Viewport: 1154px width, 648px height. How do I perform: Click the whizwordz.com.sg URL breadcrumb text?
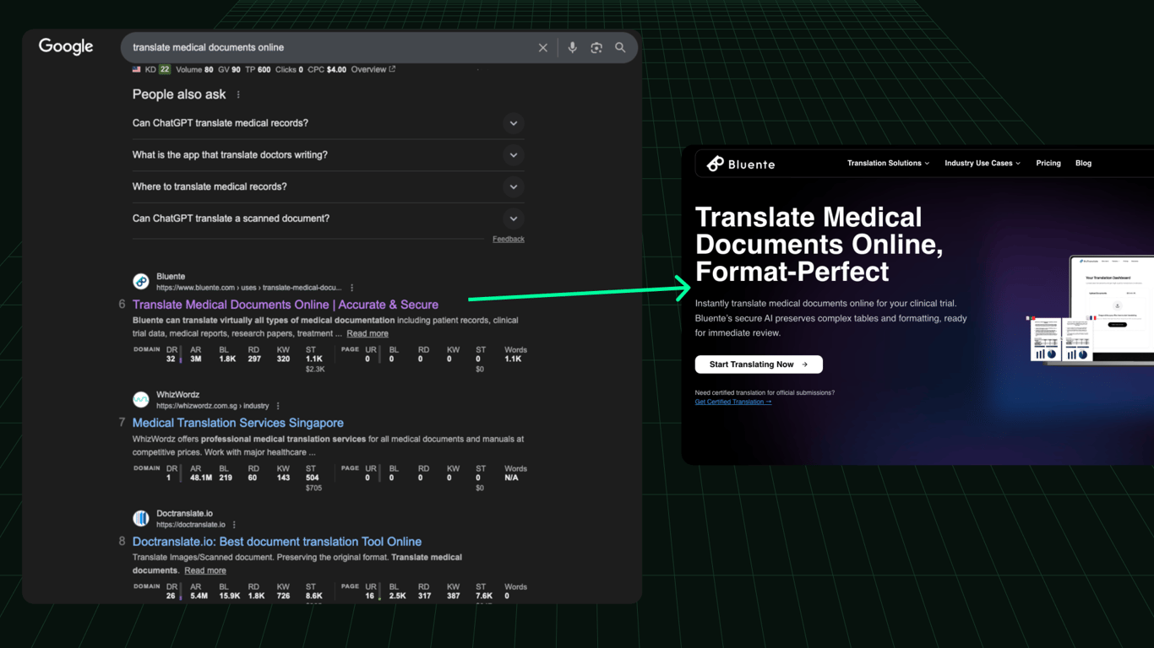pyautogui.click(x=213, y=406)
